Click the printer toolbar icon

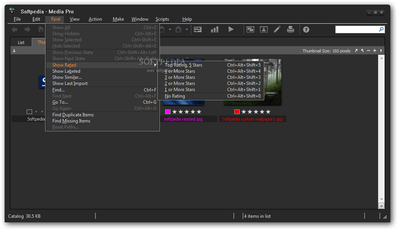[291, 29]
